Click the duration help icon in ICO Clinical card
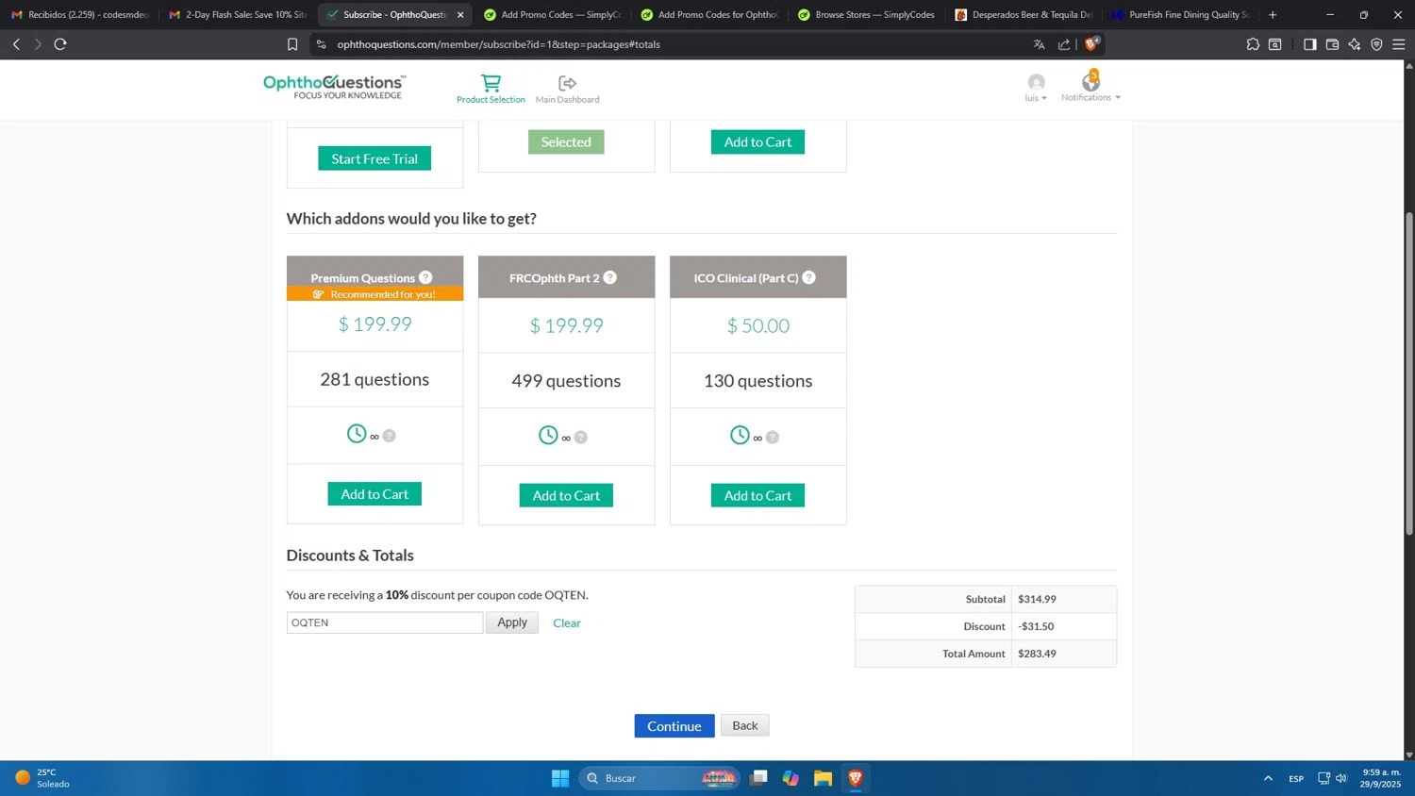 (x=773, y=437)
